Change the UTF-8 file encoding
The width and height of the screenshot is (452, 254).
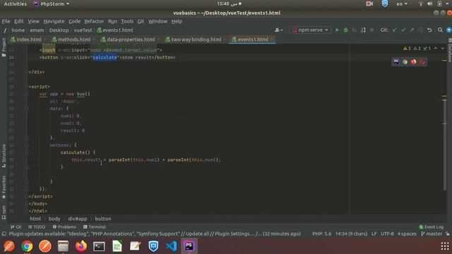(387, 234)
